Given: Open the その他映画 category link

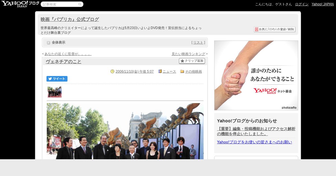Looking at the screenshot, I should coord(193,72).
